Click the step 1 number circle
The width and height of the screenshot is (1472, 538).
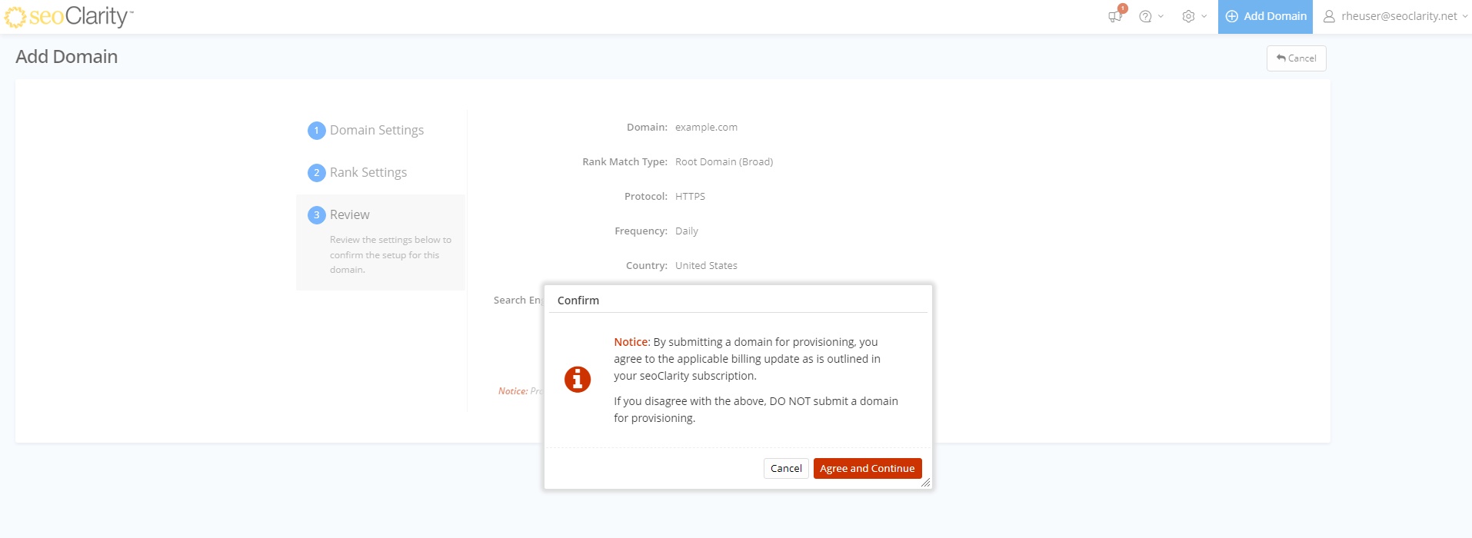[x=316, y=131]
